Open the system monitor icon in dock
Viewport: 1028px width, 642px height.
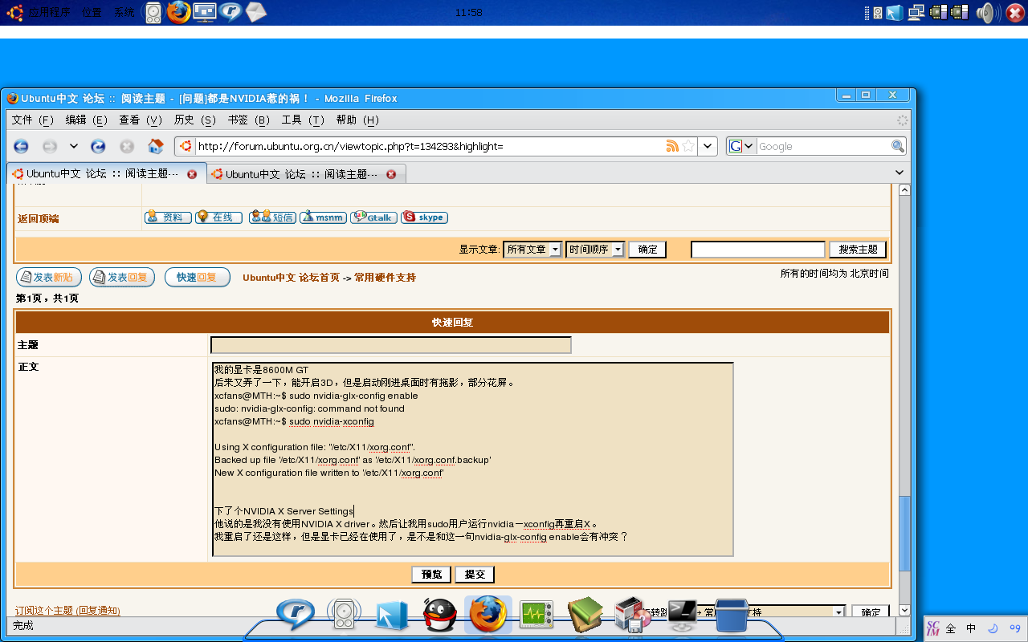point(536,616)
